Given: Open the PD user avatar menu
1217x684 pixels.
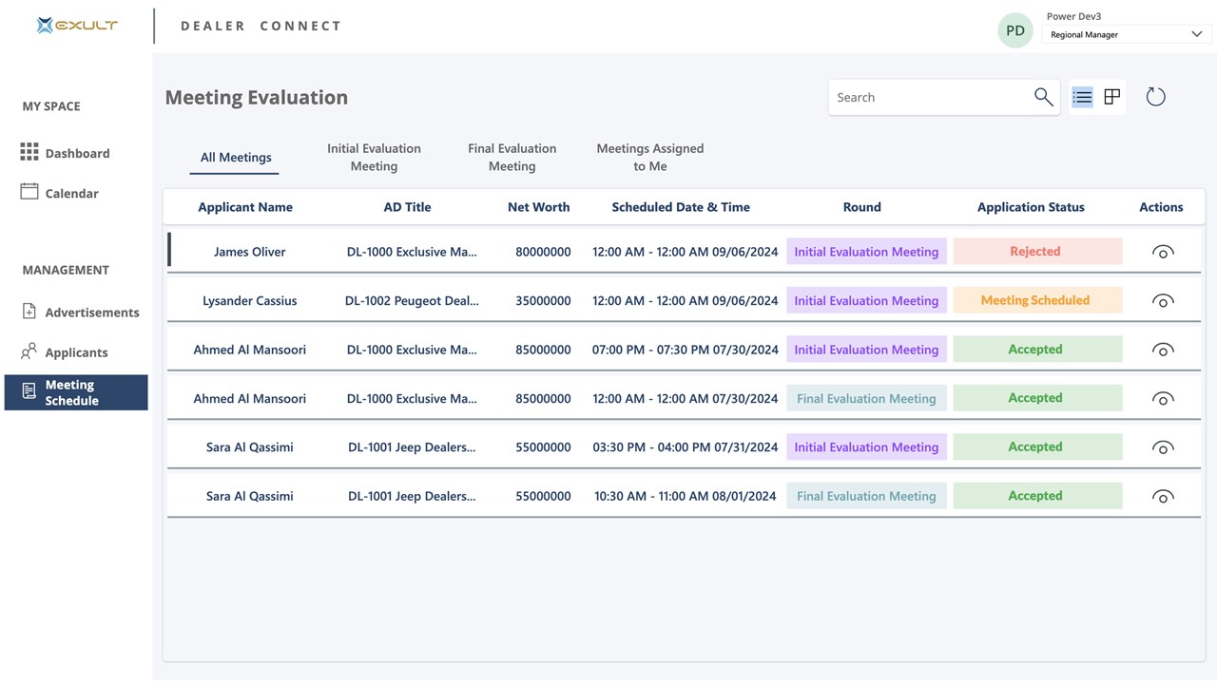Looking at the screenshot, I should point(1015,30).
